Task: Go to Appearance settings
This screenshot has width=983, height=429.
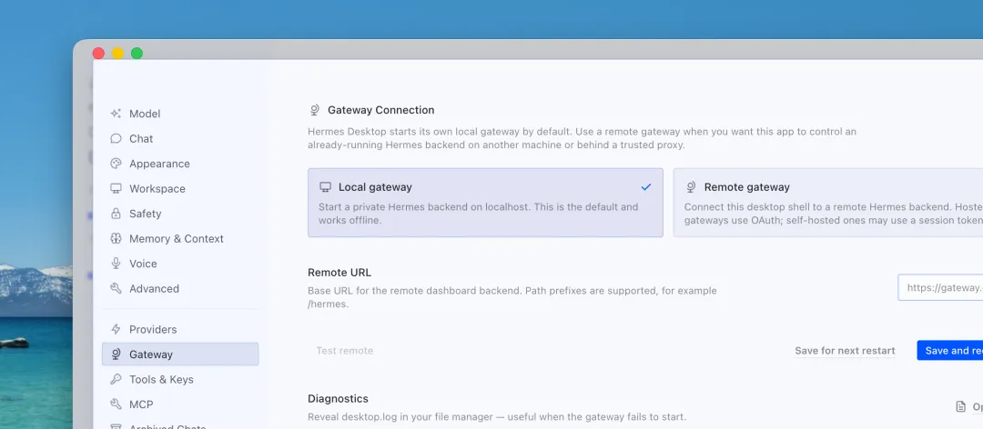Action: pos(180,164)
